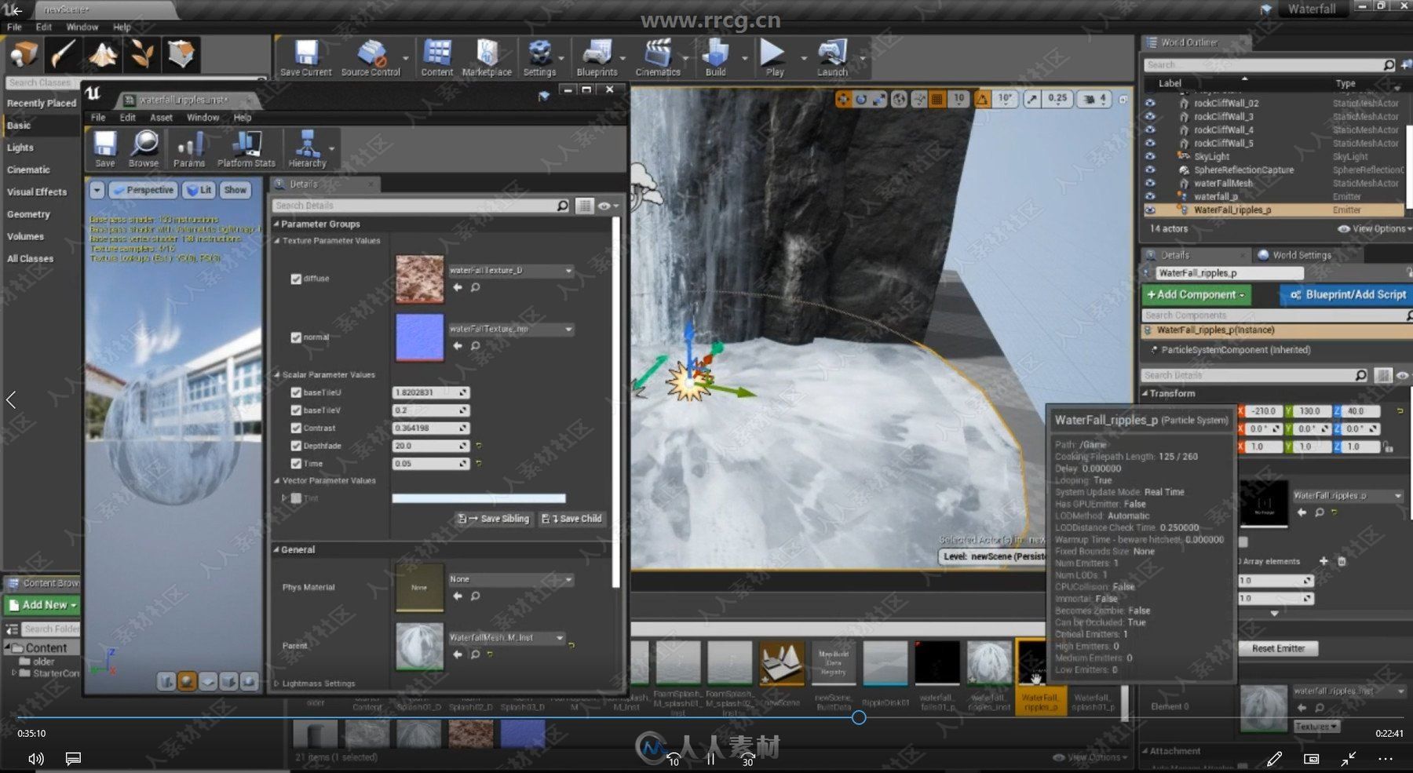Screen dimensions: 1413x773
Task: Toggle Depthfade parameter checkbox
Action: [x=296, y=446]
